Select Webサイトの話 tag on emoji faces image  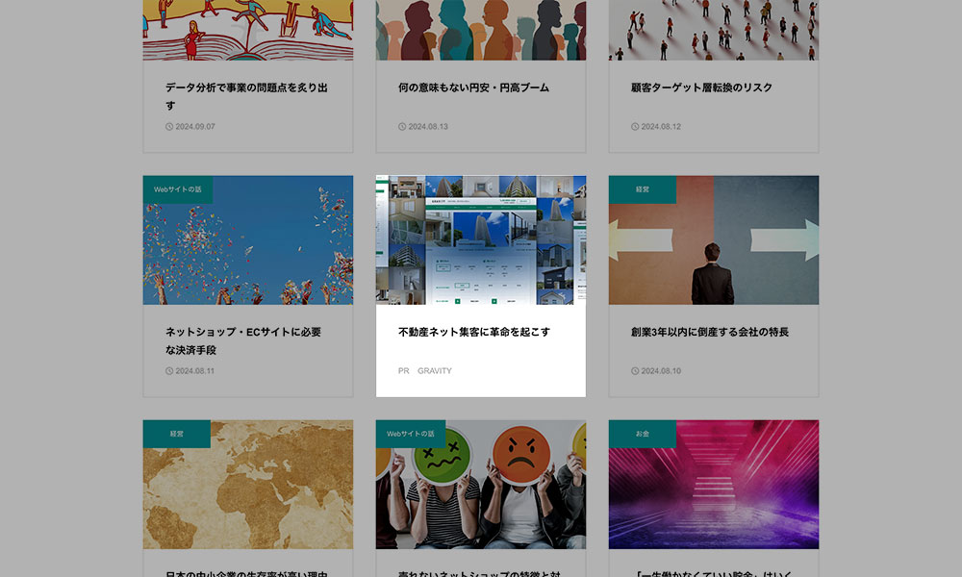coord(411,434)
